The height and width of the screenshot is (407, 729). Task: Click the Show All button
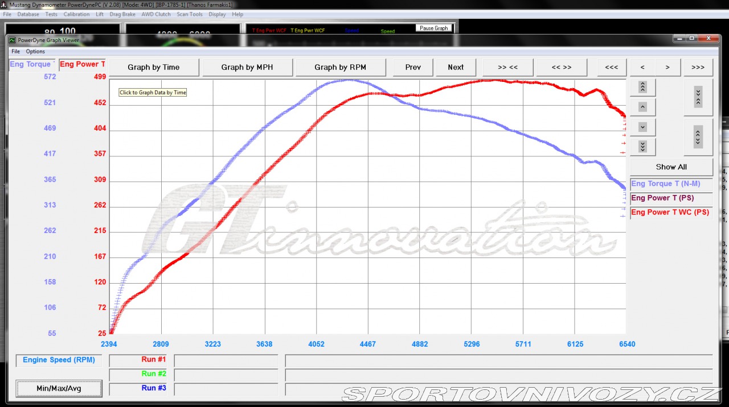671,167
